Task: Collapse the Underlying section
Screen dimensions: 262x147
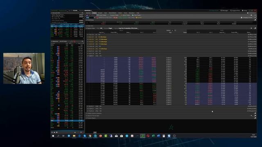Action: [86, 20]
